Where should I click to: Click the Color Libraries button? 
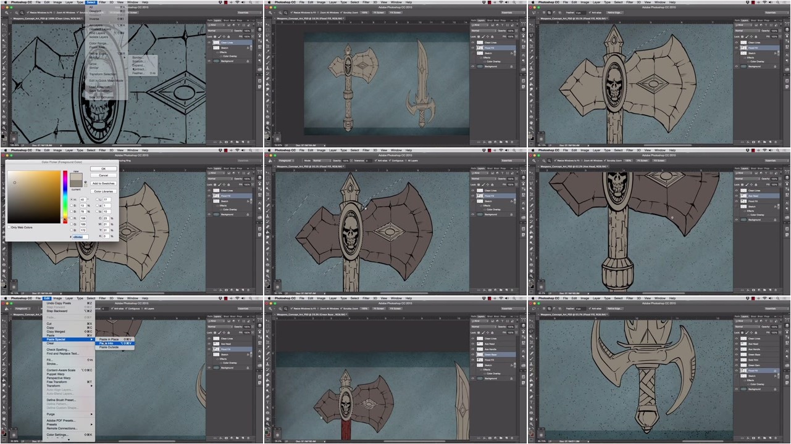click(104, 191)
